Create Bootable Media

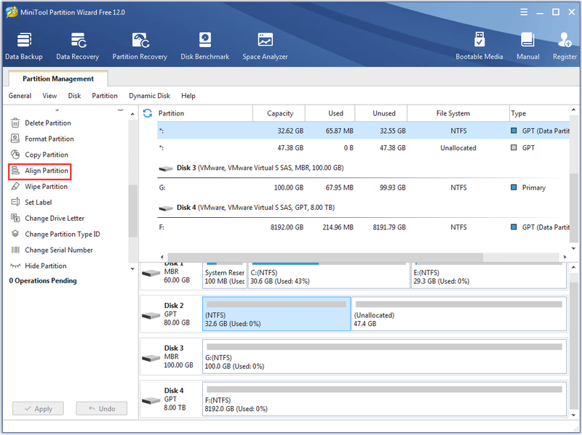click(479, 46)
